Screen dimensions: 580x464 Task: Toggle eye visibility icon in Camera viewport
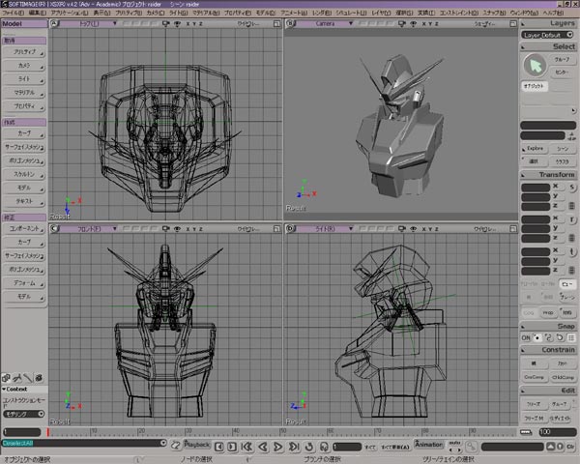click(x=414, y=23)
